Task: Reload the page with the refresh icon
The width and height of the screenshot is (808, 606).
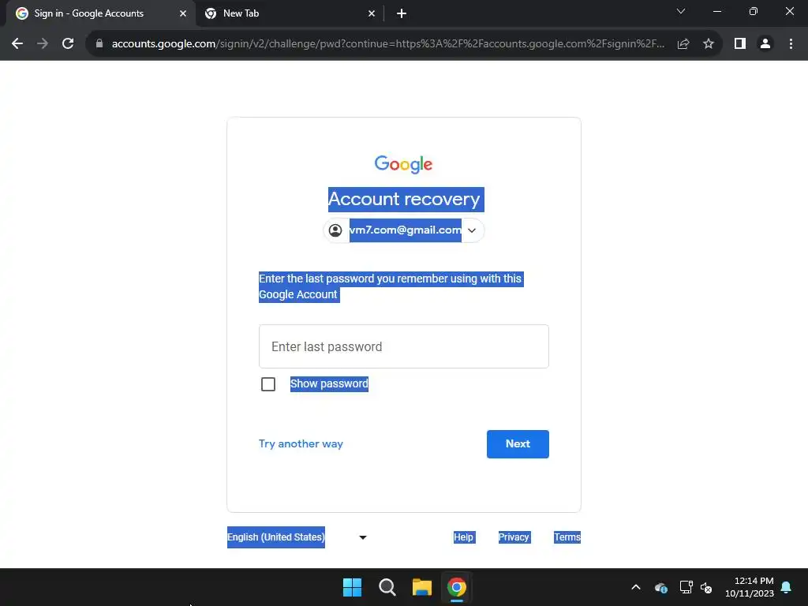Action: click(x=68, y=44)
